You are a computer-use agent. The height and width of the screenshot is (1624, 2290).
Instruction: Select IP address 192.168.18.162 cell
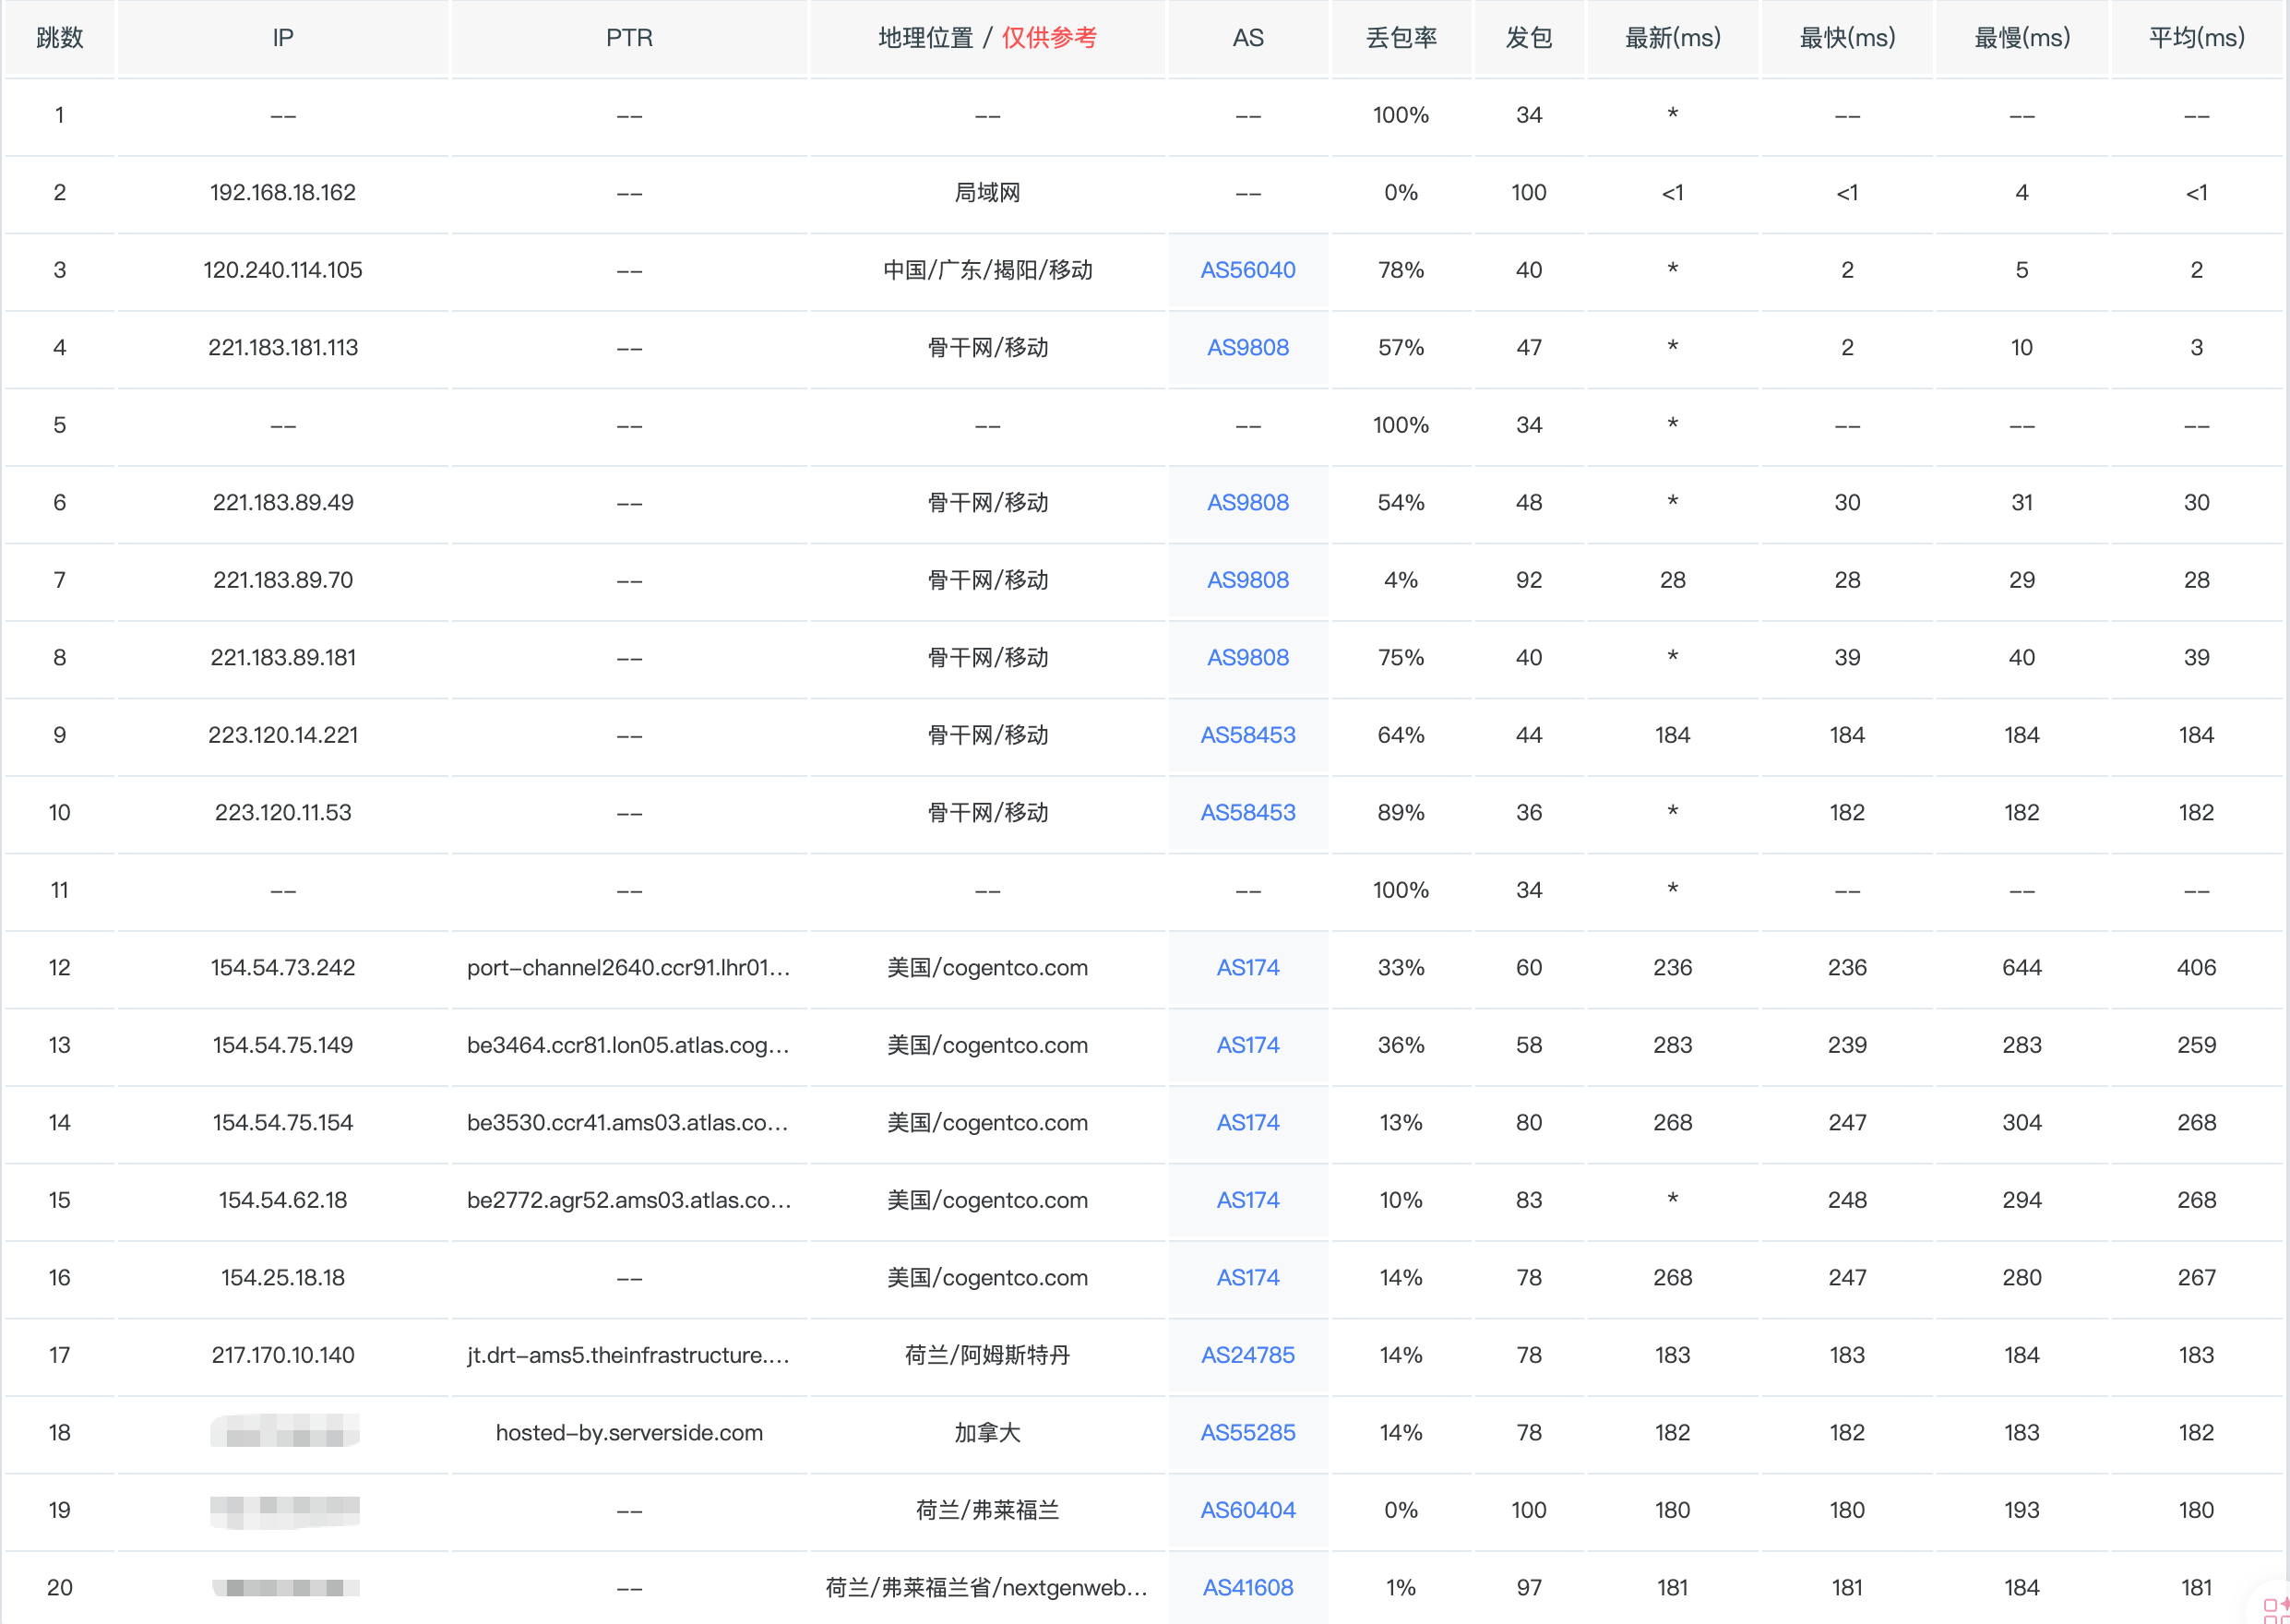(x=283, y=192)
